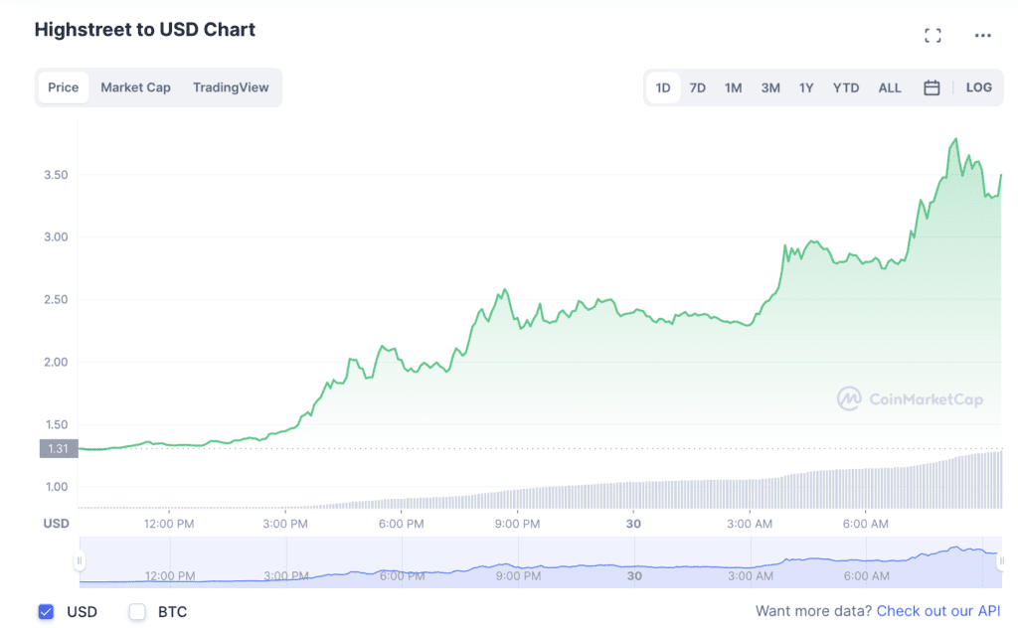Switch to the Price tab
Viewport: 1018px width, 628px height.
(63, 87)
